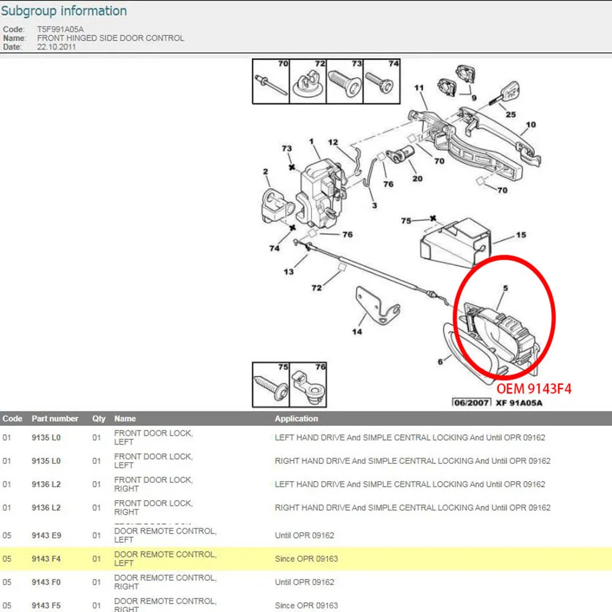Select part number 9143 F5
612x612 pixels.
47,606
